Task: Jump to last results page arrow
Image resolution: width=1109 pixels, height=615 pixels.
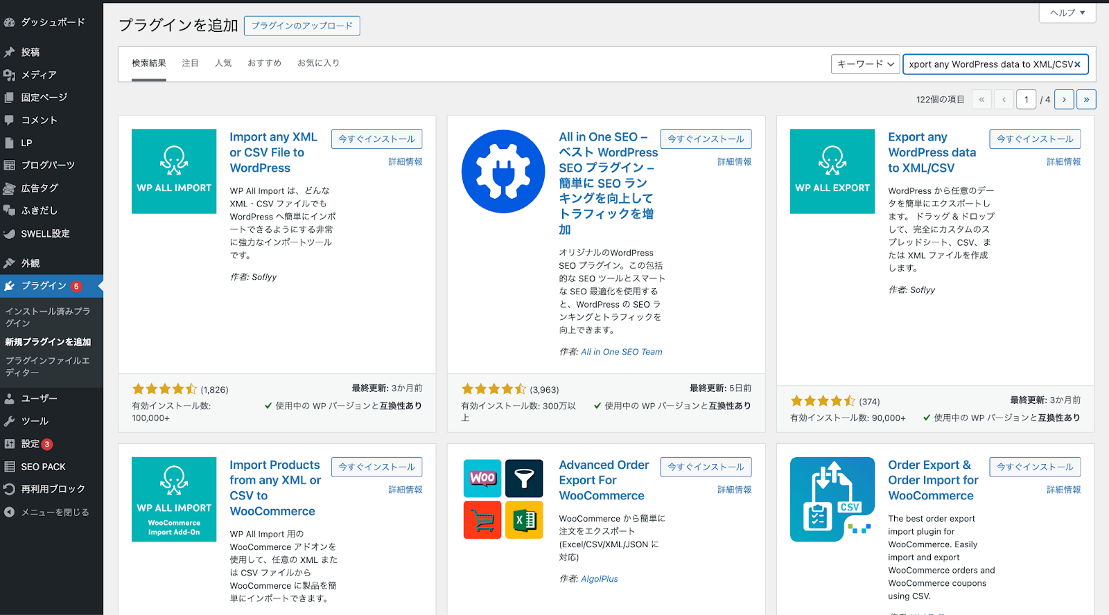Action: [x=1086, y=100]
